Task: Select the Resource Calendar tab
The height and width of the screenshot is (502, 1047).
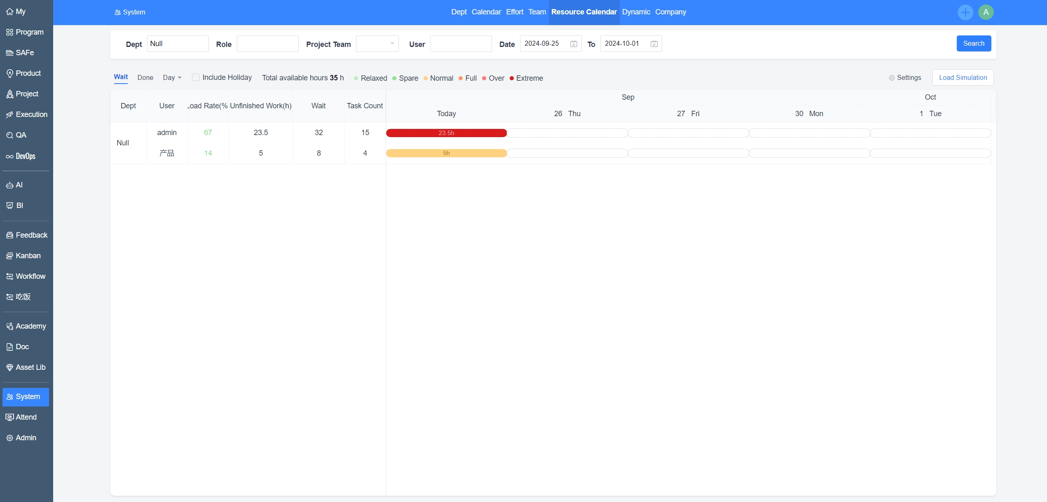Action: (584, 12)
